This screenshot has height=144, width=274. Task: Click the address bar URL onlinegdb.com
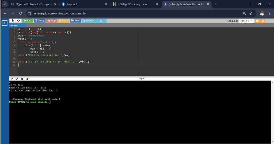60,13
